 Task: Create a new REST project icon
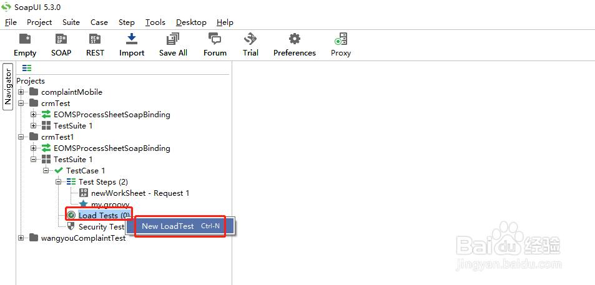click(95, 39)
